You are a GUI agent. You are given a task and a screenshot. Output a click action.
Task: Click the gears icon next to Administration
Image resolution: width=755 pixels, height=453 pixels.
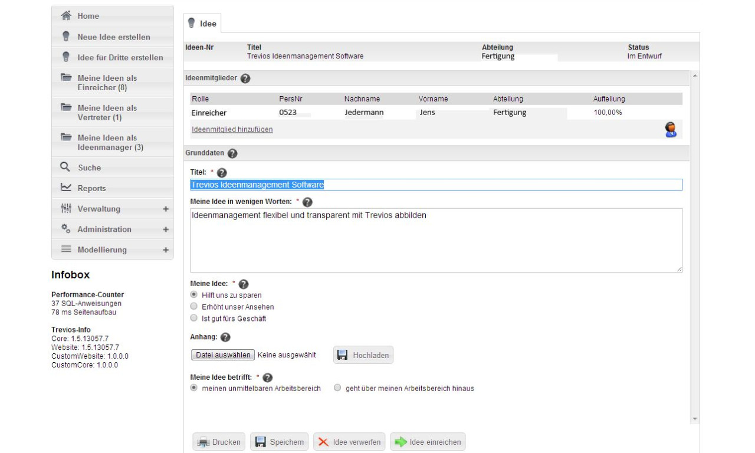(x=66, y=229)
